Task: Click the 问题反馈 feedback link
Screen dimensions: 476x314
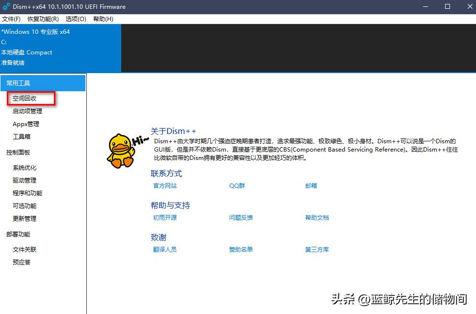Action: 240,217
